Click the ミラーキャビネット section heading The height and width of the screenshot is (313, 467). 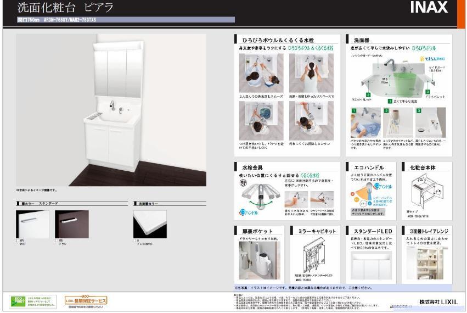(x=317, y=231)
